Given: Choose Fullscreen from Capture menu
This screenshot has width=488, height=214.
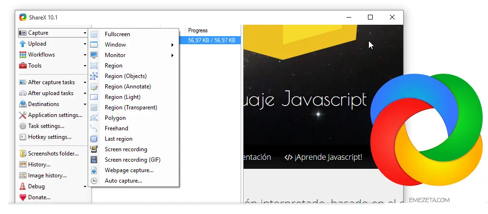Looking at the screenshot, I should click(133, 34).
